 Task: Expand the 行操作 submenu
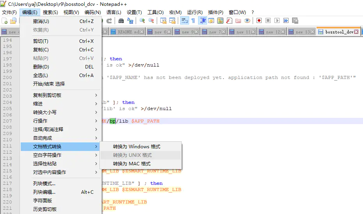tap(61, 121)
